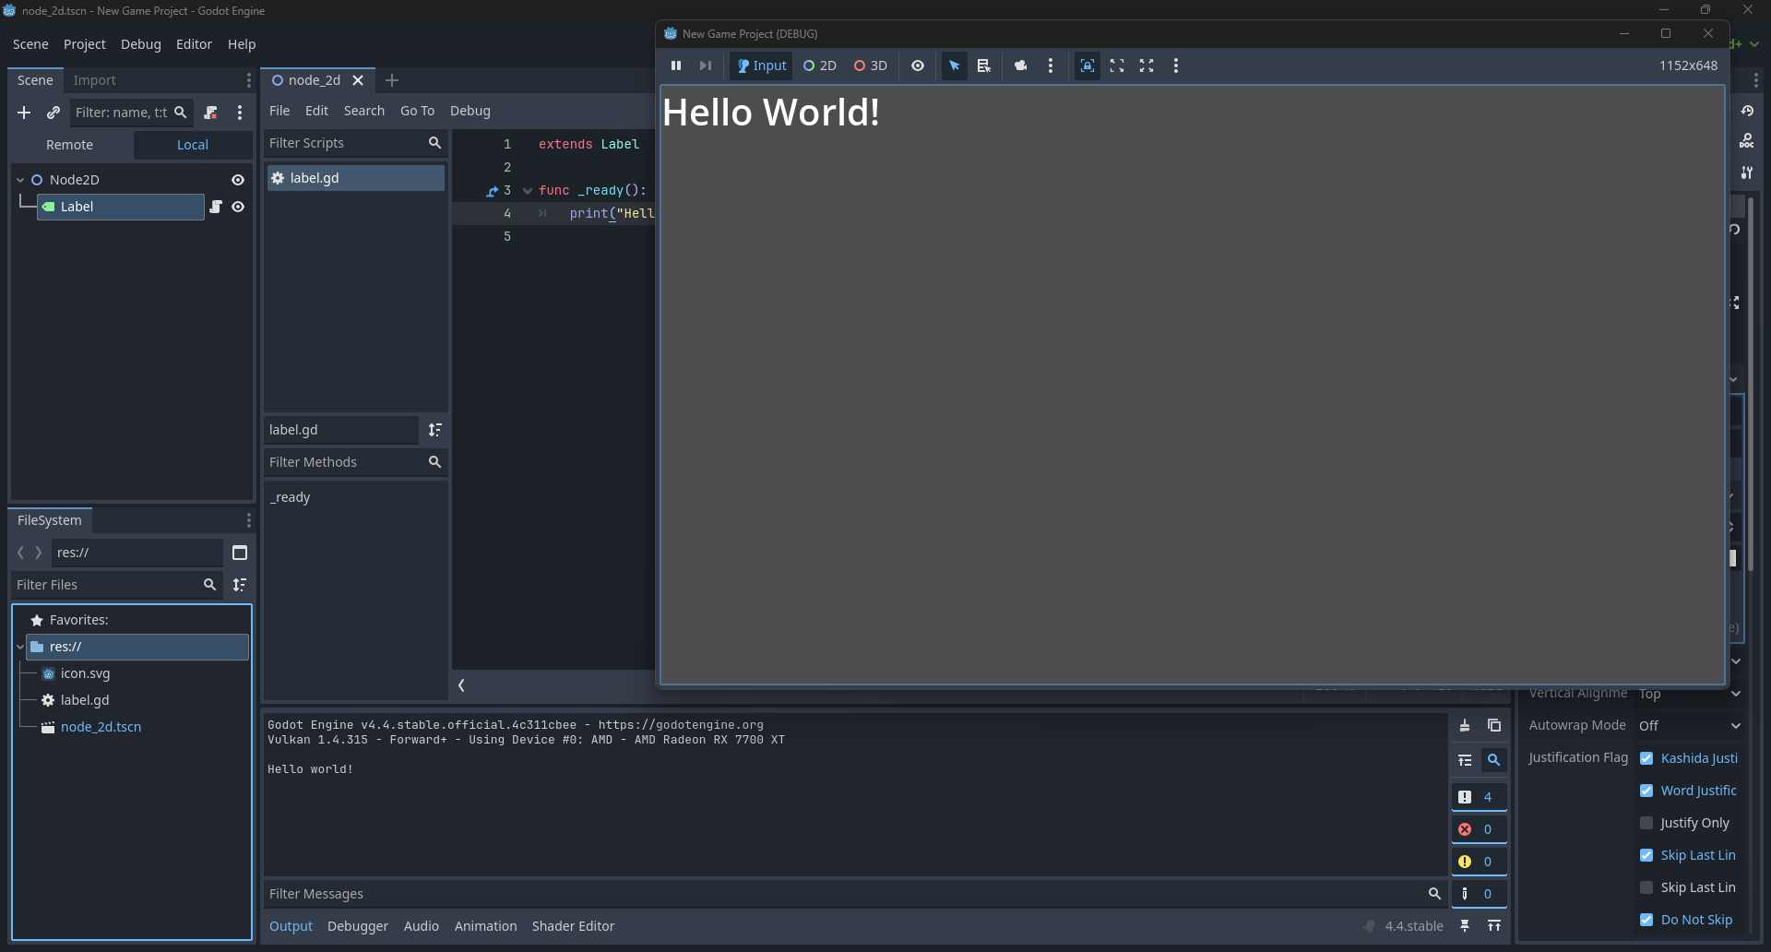This screenshot has width=1771, height=952.
Task: Uncheck Word Justification flag checkbox
Action: point(1646,791)
